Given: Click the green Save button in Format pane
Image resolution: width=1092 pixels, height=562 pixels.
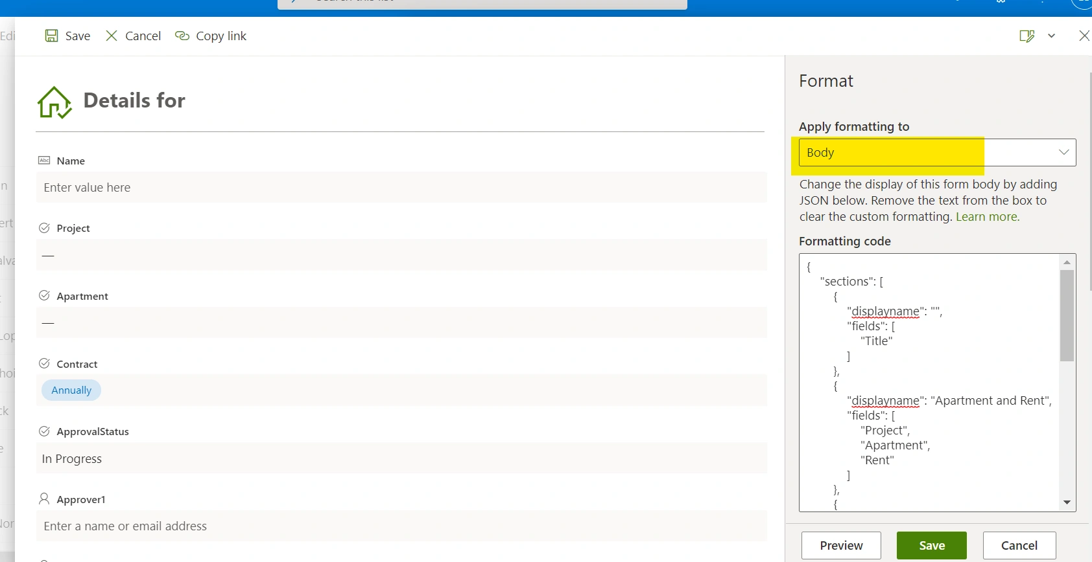Looking at the screenshot, I should coord(932,546).
